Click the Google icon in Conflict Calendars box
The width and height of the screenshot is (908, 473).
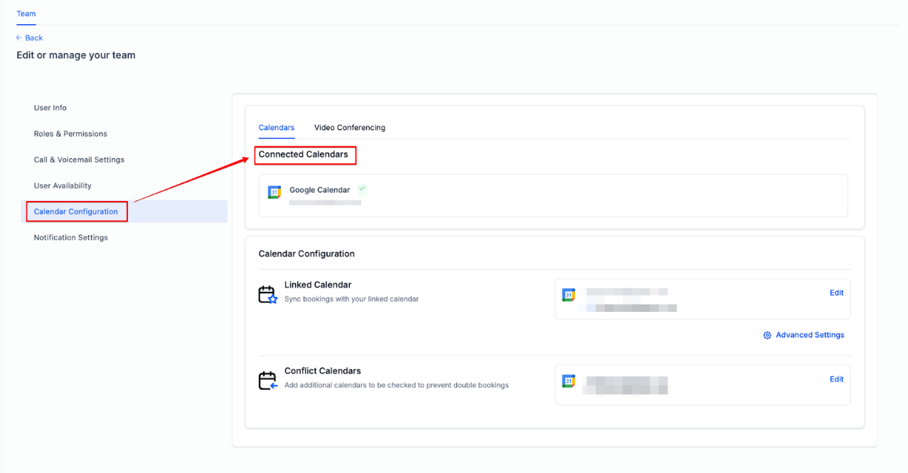pos(568,381)
